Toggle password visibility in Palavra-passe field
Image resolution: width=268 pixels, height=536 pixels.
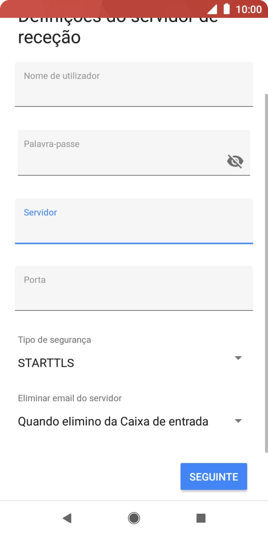tap(234, 161)
